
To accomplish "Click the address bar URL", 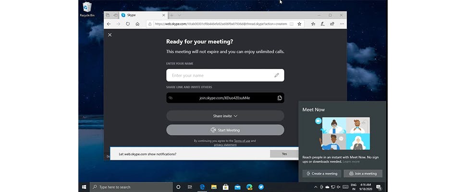I will point(221,24).
